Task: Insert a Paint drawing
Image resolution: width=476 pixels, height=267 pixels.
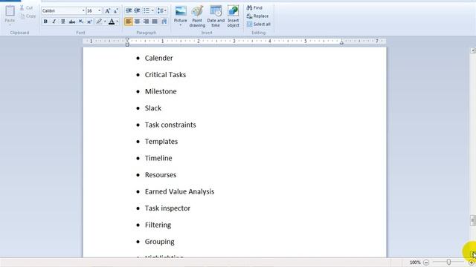Action: (197, 16)
